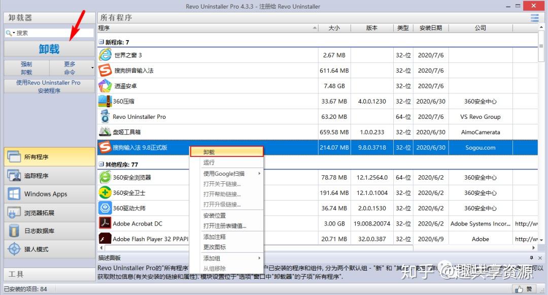Open the 猎人模式 sidebar section
The width and height of the screenshot is (548, 295).
(x=50, y=249)
